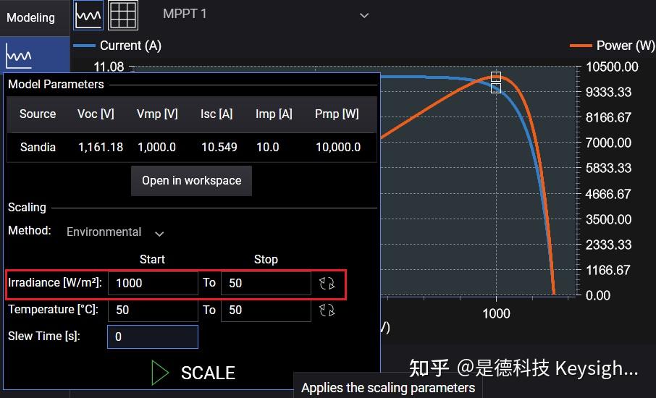Click the Current (A) legend entry
Image resolution: width=656 pixels, height=398 pixels.
(x=117, y=46)
